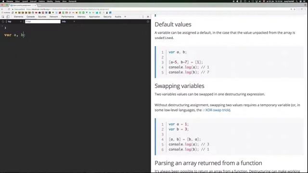Click the console line 'var a, b;'
The width and height of the screenshot is (308, 173).
15,35
